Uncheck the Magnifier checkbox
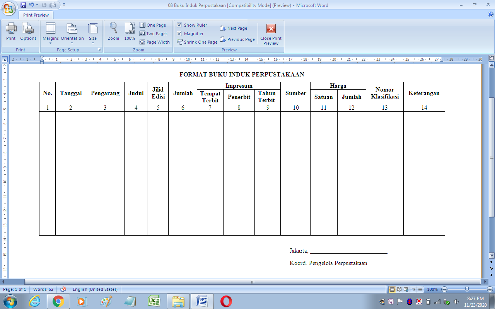This screenshot has width=495, height=309. tap(179, 34)
